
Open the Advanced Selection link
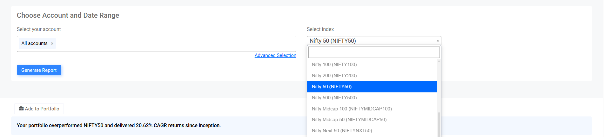click(275, 55)
